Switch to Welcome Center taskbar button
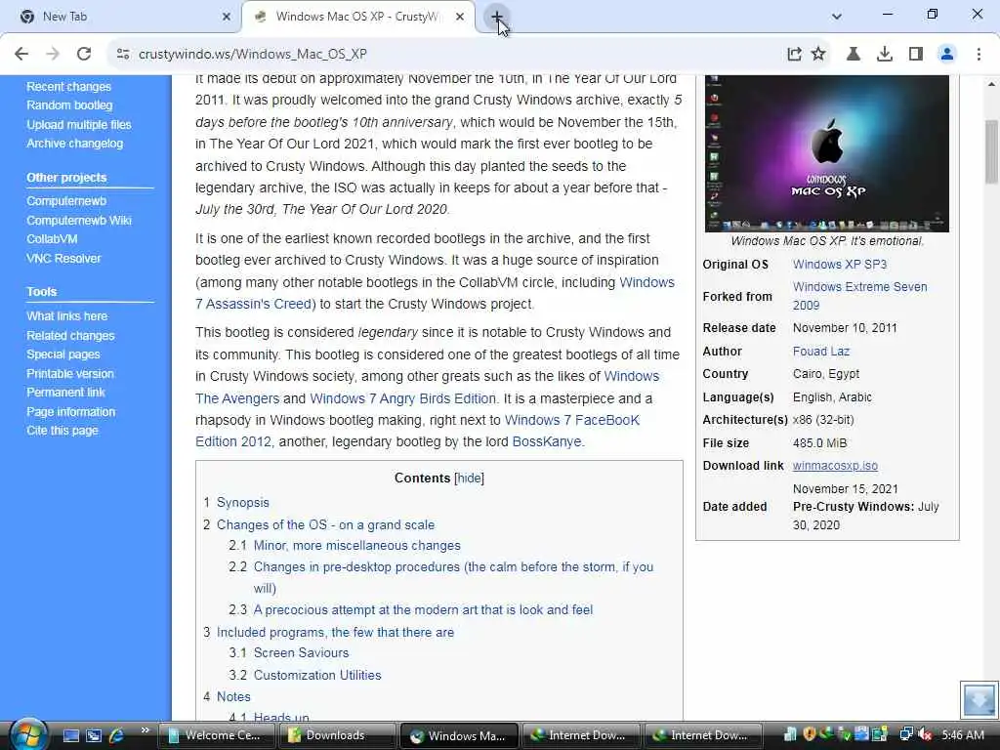 pyautogui.click(x=216, y=735)
